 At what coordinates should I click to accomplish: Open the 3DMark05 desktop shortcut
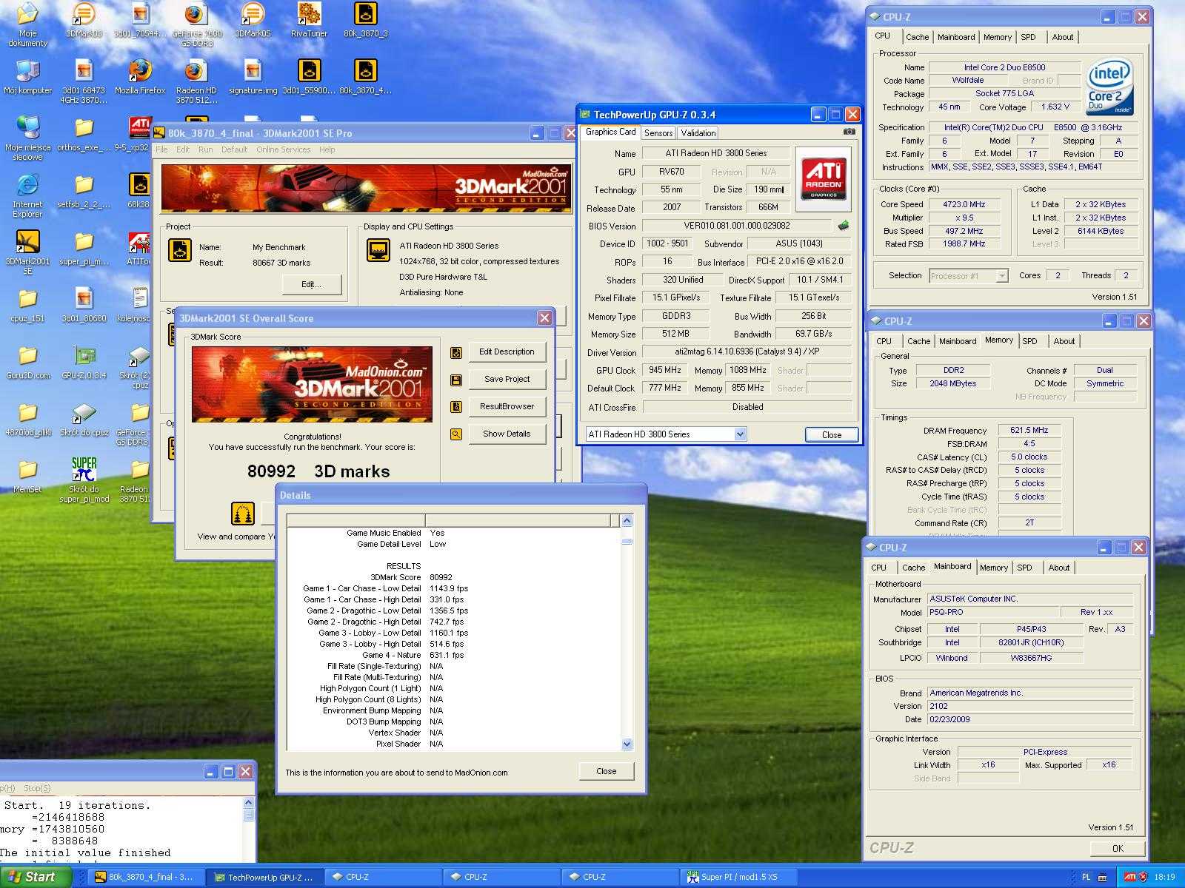[253, 20]
